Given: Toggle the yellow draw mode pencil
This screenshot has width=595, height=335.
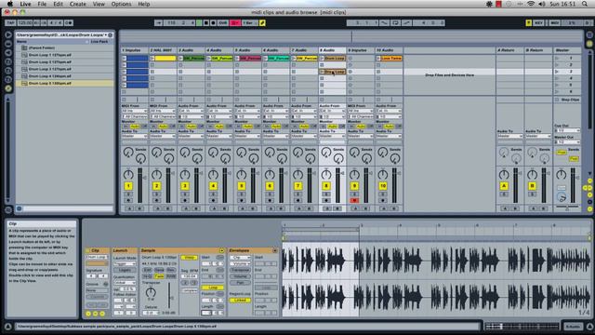Looking at the screenshot, I should coord(262,22).
